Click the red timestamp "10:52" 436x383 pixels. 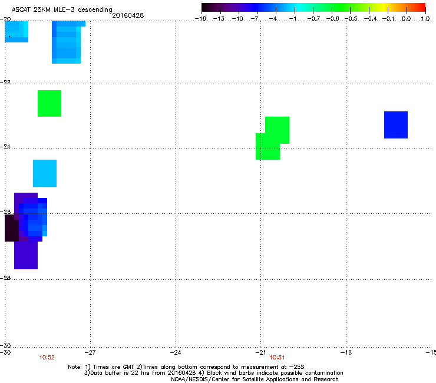coord(47,358)
